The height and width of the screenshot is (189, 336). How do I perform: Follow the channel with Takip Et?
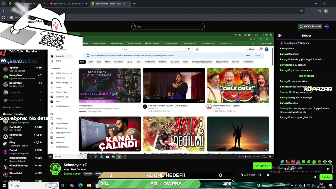262,166
